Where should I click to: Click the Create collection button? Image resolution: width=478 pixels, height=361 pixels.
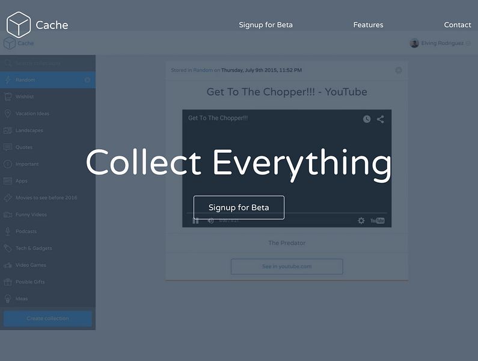pos(47,319)
